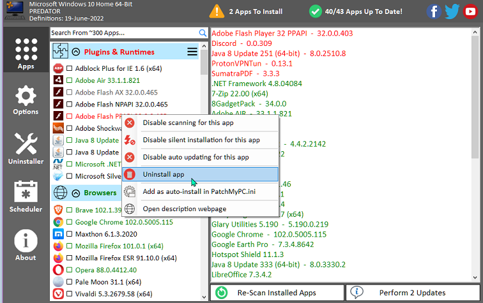Click the 40/43 Apps Up To Date label
483x303 pixels.
pyautogui.click(x=364, y=11)
